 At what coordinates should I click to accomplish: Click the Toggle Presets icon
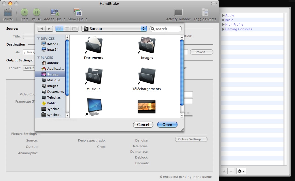pyautogui.click(x=205, y=12)
